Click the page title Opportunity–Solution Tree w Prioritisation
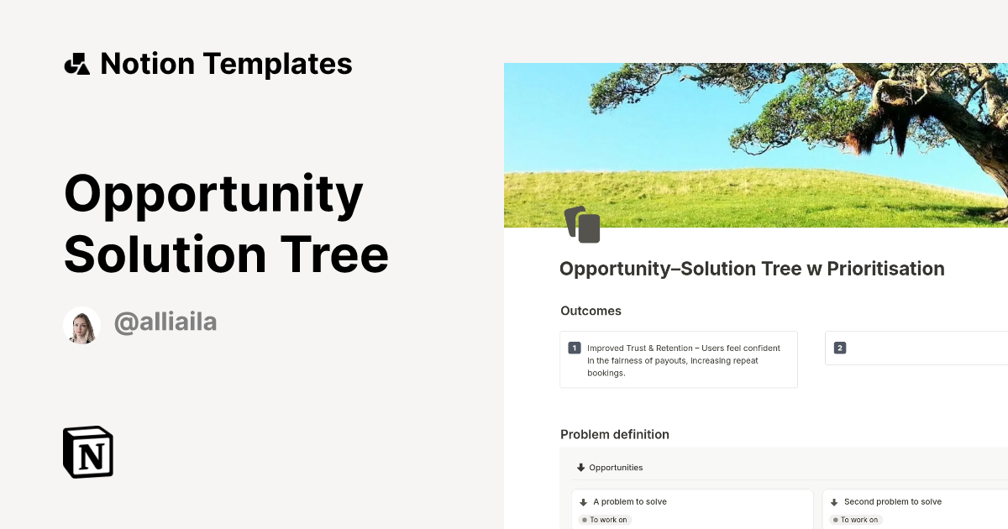The height and width of the screenshot is (529, 1008). pyautogui.click(x=751, y=269)
